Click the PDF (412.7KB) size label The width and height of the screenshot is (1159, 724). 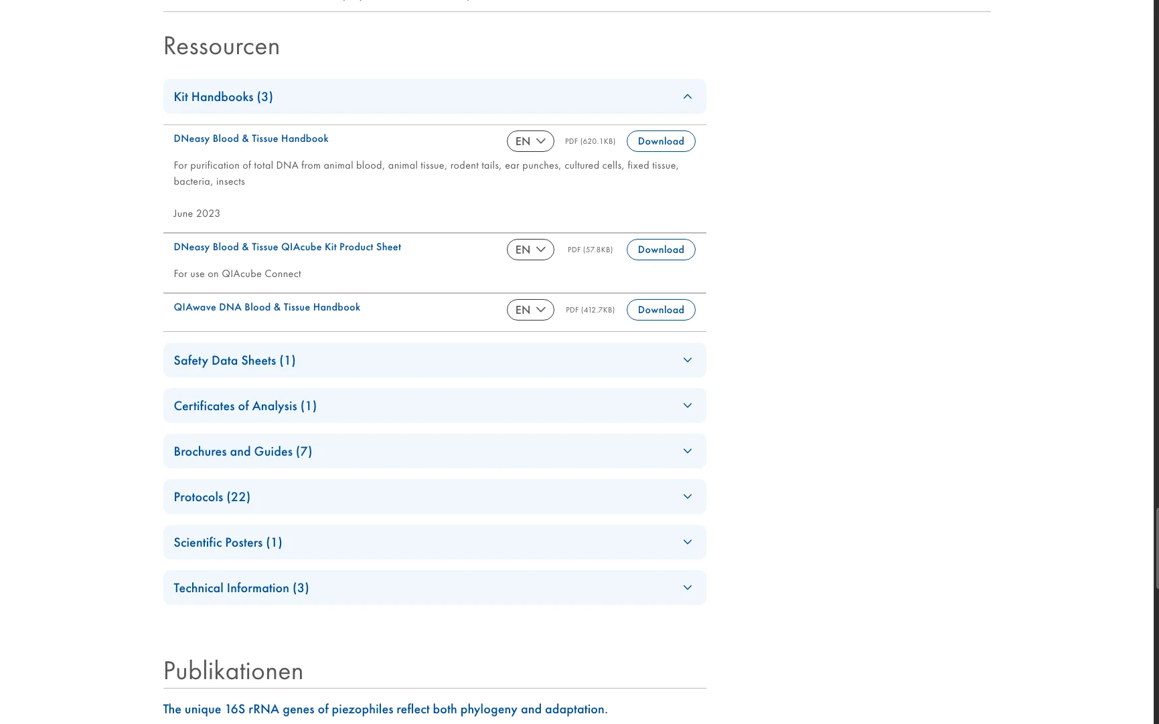pos(590,310)
